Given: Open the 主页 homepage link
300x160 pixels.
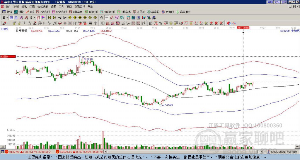Looking at the screenshot, I should click(x=284, y=2).
